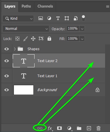This screenshot has width=110, height=132.
Task: Lock all with padlock icon
Action: pos(49,39)
